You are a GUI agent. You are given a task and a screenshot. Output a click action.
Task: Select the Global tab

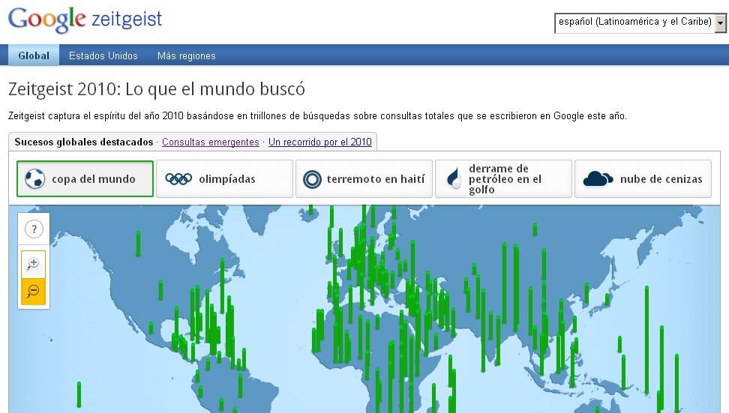pyautogui.click(x=34, y=55)
